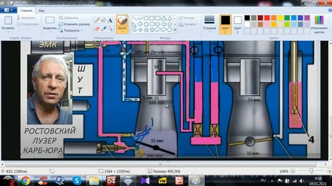Open the Выделить dropdown arrow
Viewport: 332px width, 186px height.
[x=50, y=32]
